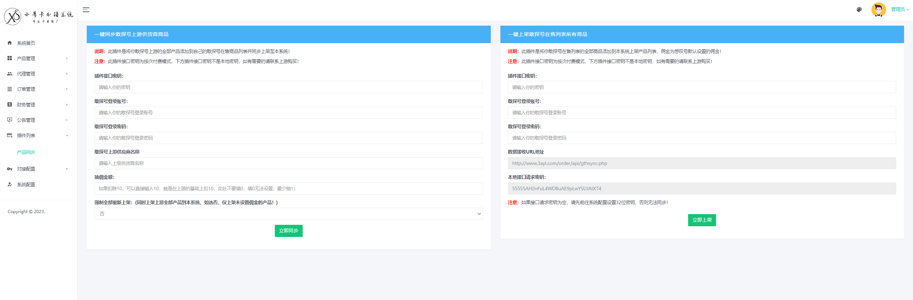The width and height of the screenshot is (913, 300).
Task: Click the people icon beside 代理管理
Action: [10, 74]
